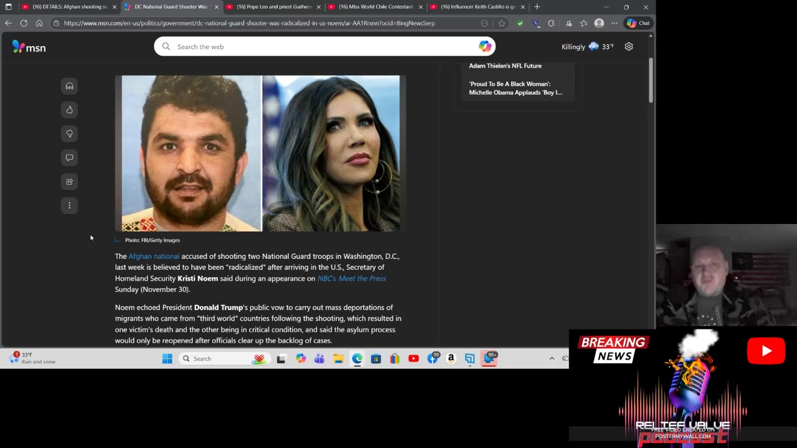Switch to the Miss World Chile Contestant tab

point(375,7)
